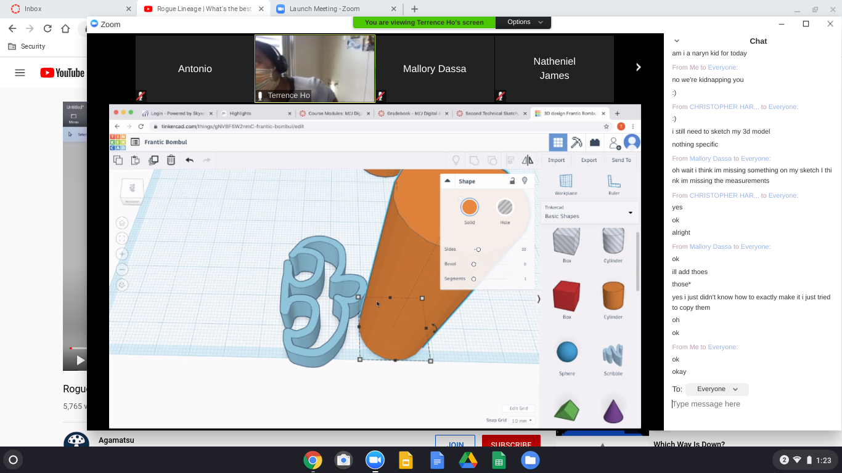This screenshot has height=473, width=842.
Task: Click the Export button
Action: point(589,160)
